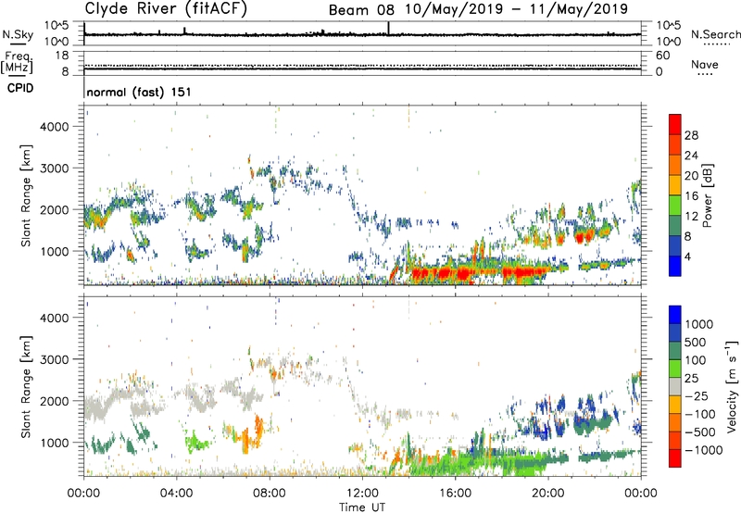Click the 'Slant Range [km]' label of Velocity panel
The height and width of the screenshot is (513, 741).
(x=26, y=387)
